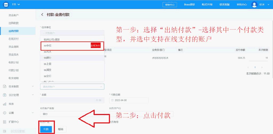Open 联系客服 customer service

(x=224, y=5)
